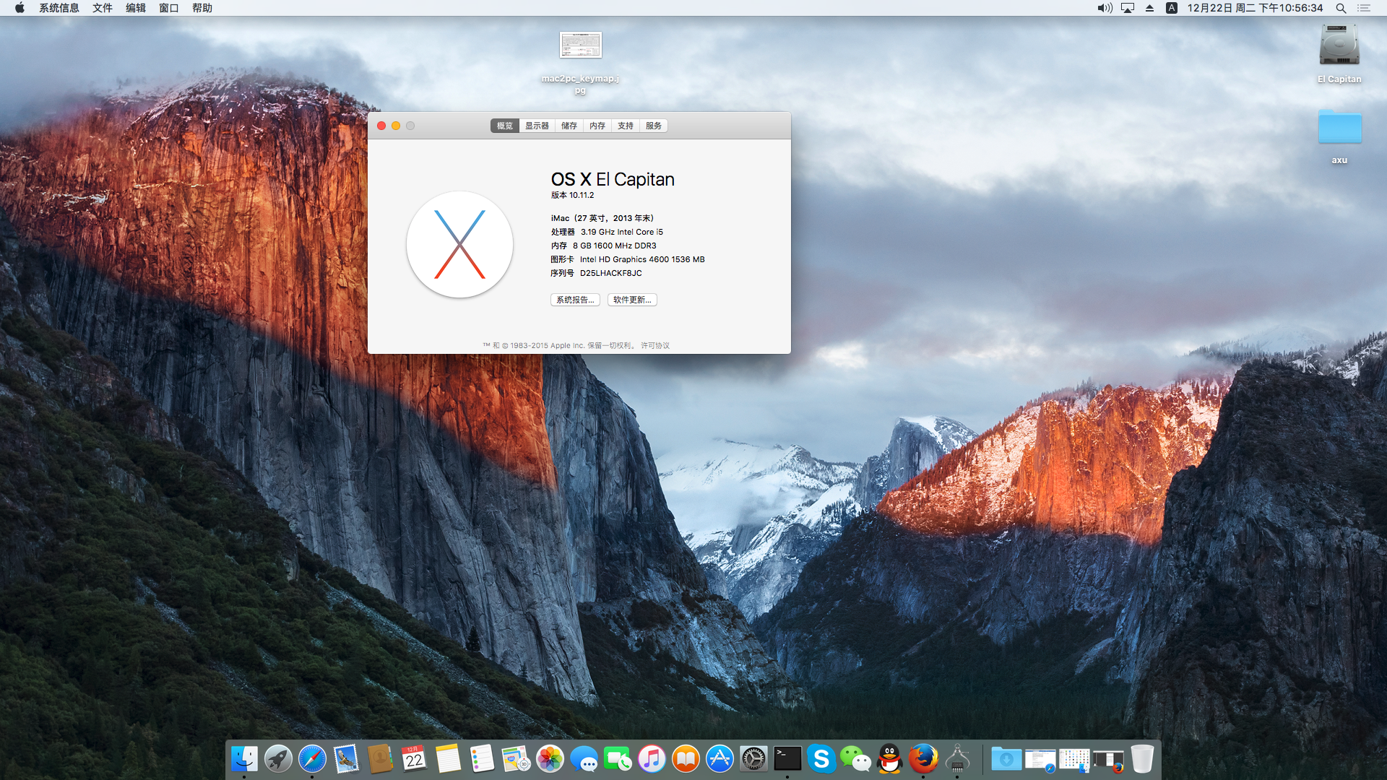Open System Information chip icon in dock

(957, 759)
